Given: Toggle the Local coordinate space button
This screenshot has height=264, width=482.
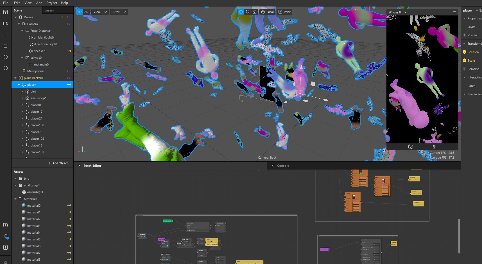Looking at the screenshot, I should tap(267, 12).
